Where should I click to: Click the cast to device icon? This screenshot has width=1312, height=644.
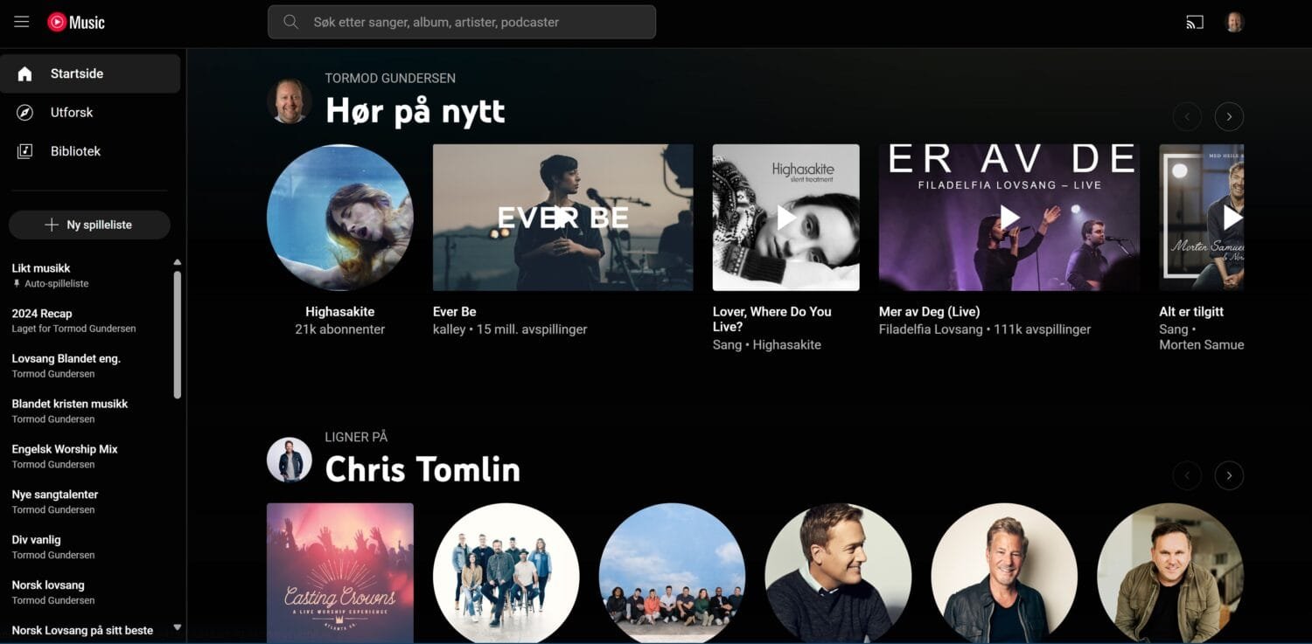1195,22
